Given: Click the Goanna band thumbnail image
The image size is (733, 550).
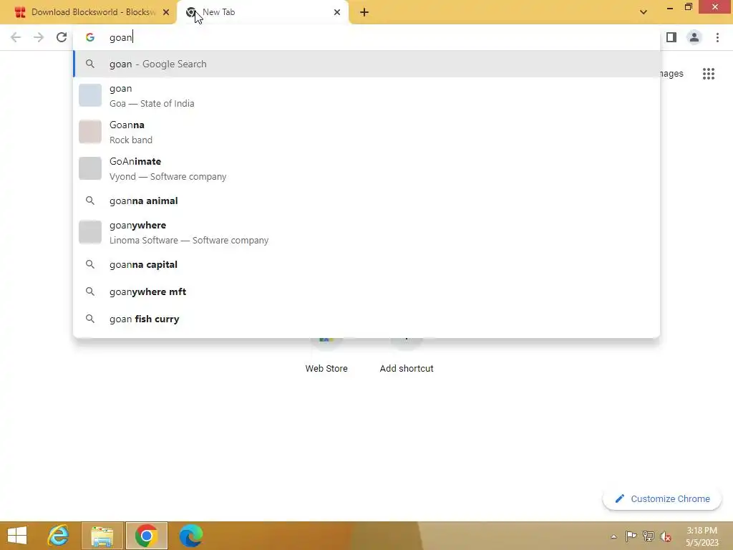Looking at the screenshot, I should tap(90, 132).
